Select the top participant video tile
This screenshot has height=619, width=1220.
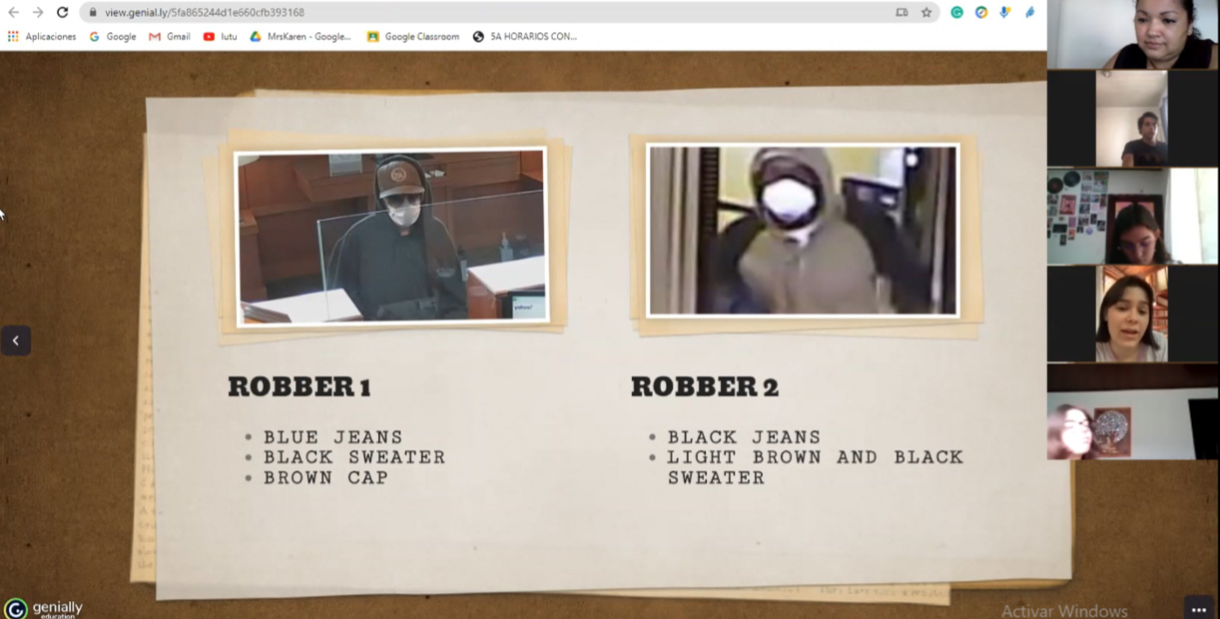pyautogui.click(x=1132, y=35)
